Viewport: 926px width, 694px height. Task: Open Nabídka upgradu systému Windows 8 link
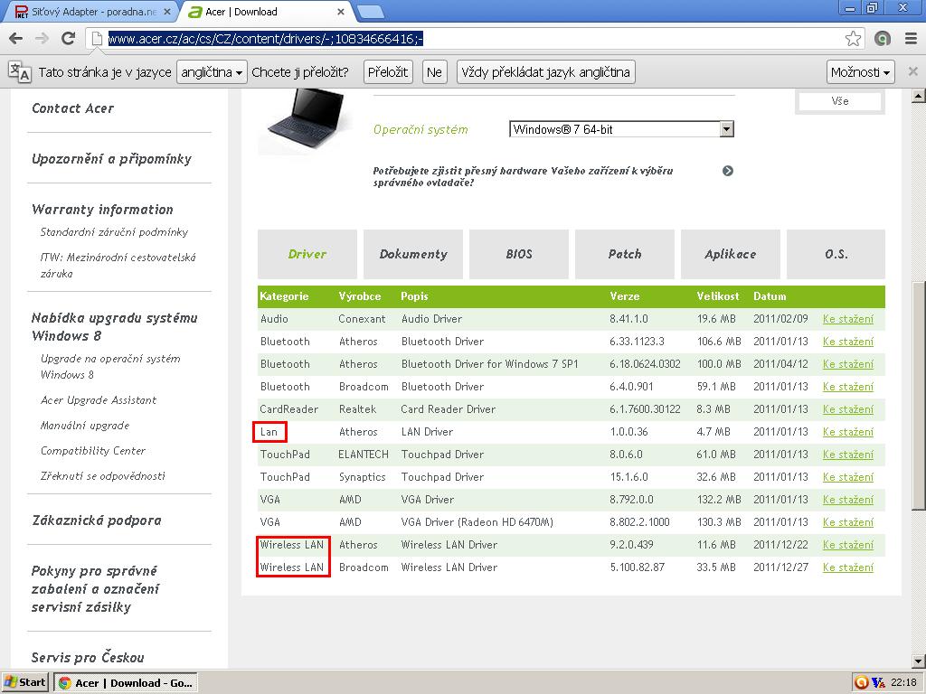point(115,327)
